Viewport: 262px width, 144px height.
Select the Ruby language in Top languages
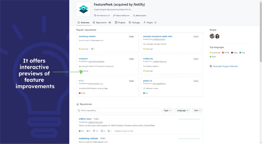pos(235,53)
